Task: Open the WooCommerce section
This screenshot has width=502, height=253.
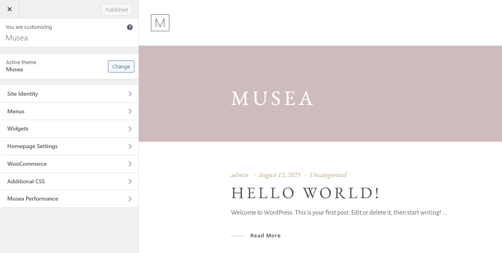Action: click(x=69, y=164)
